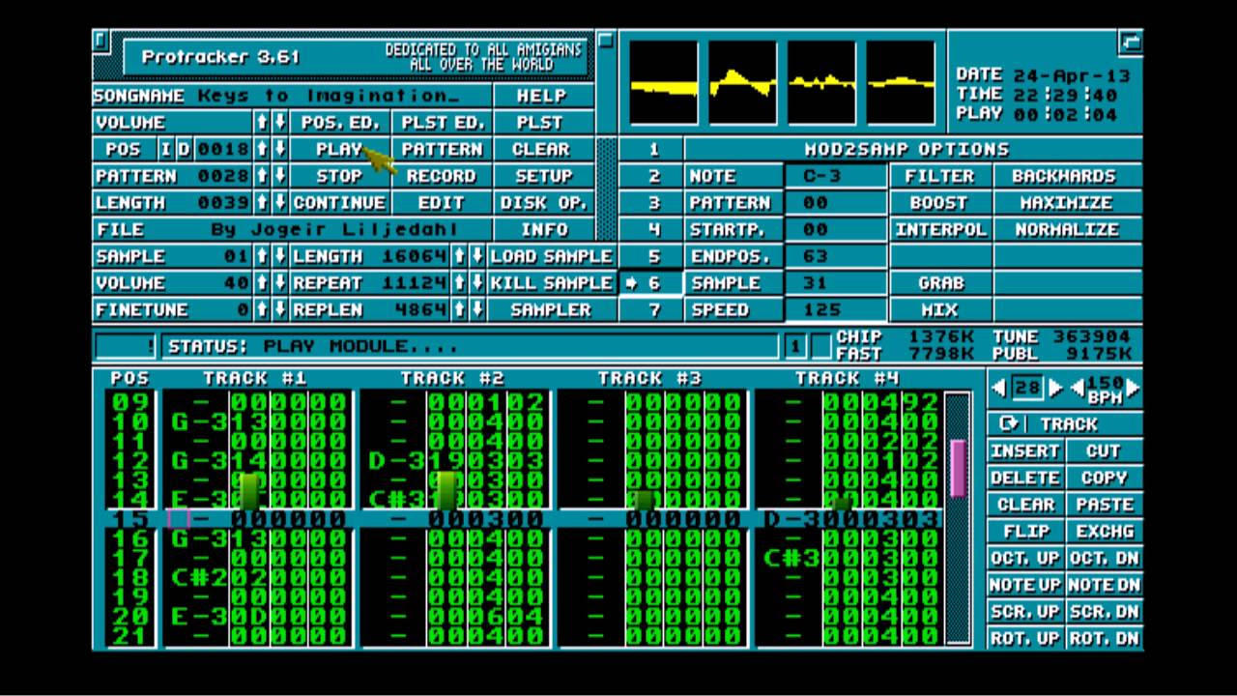Select previous sample using SAMPLE 01 down arrow
The height and width of the screenshot is (696, 1237).
click(x=279, y=257)
